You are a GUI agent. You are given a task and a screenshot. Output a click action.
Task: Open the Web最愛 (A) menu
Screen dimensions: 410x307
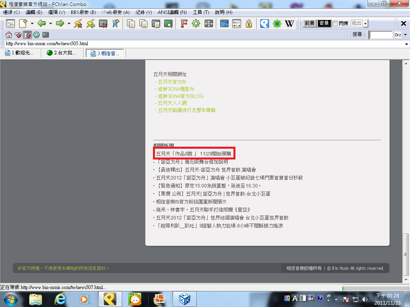[116, 12]
